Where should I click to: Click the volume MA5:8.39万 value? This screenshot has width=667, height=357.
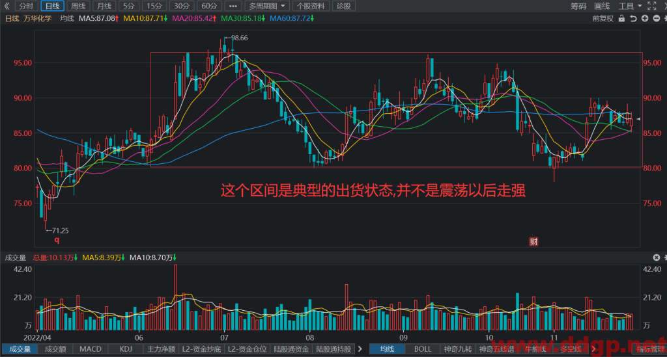(x=104, y=258)
